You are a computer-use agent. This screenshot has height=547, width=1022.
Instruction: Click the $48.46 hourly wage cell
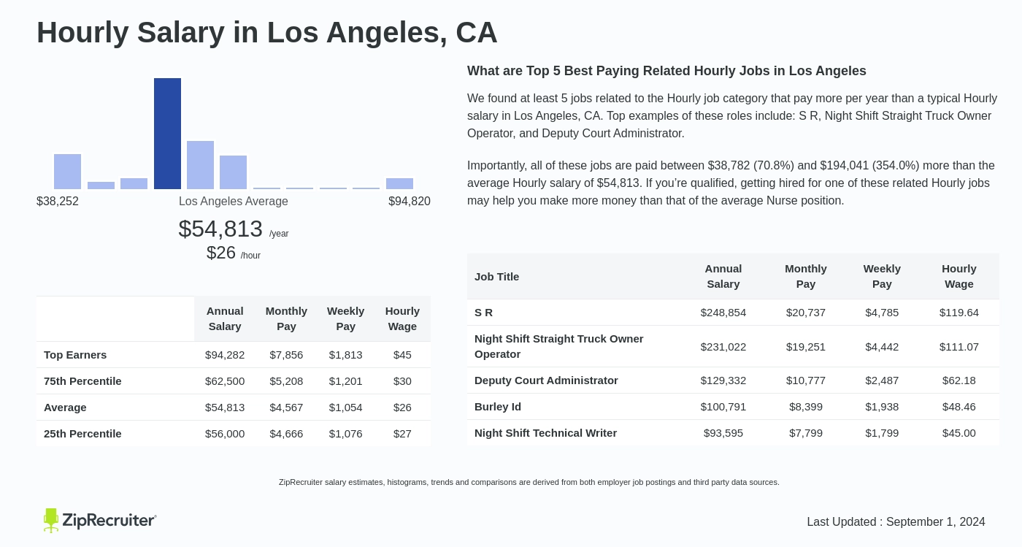(959, 407)
